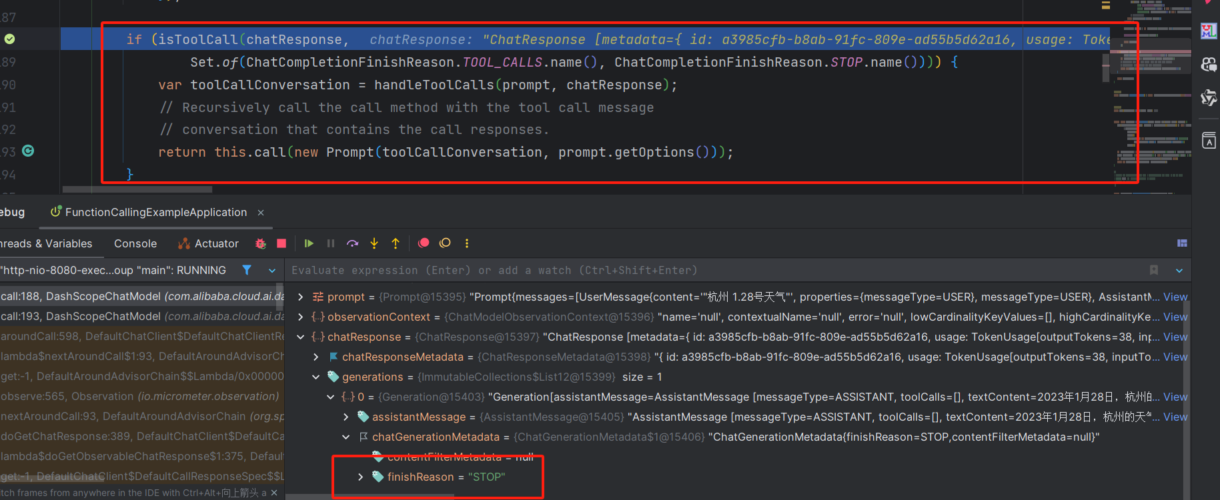Screen dimensions: 1220x500
Task: Click the Actuator tab icon
Action: (x=184, y=244)
